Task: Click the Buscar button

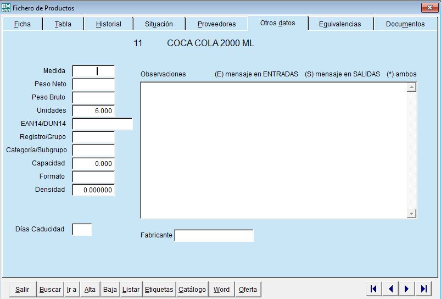Action: [x=50, y=290]
